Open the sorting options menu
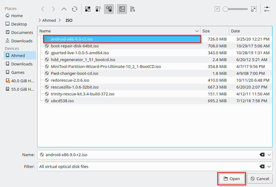This screenshot has height=187, width=276. point(133,9)
